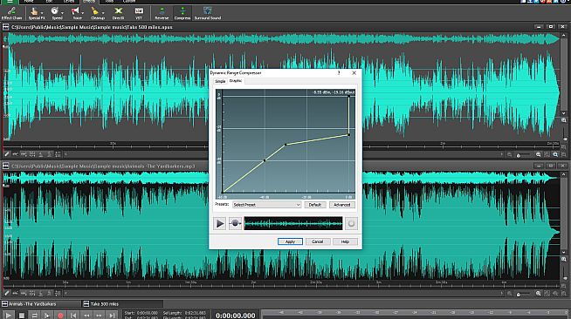
Task: Toggle the preview record button in dialog
Action: coord(235,223)
